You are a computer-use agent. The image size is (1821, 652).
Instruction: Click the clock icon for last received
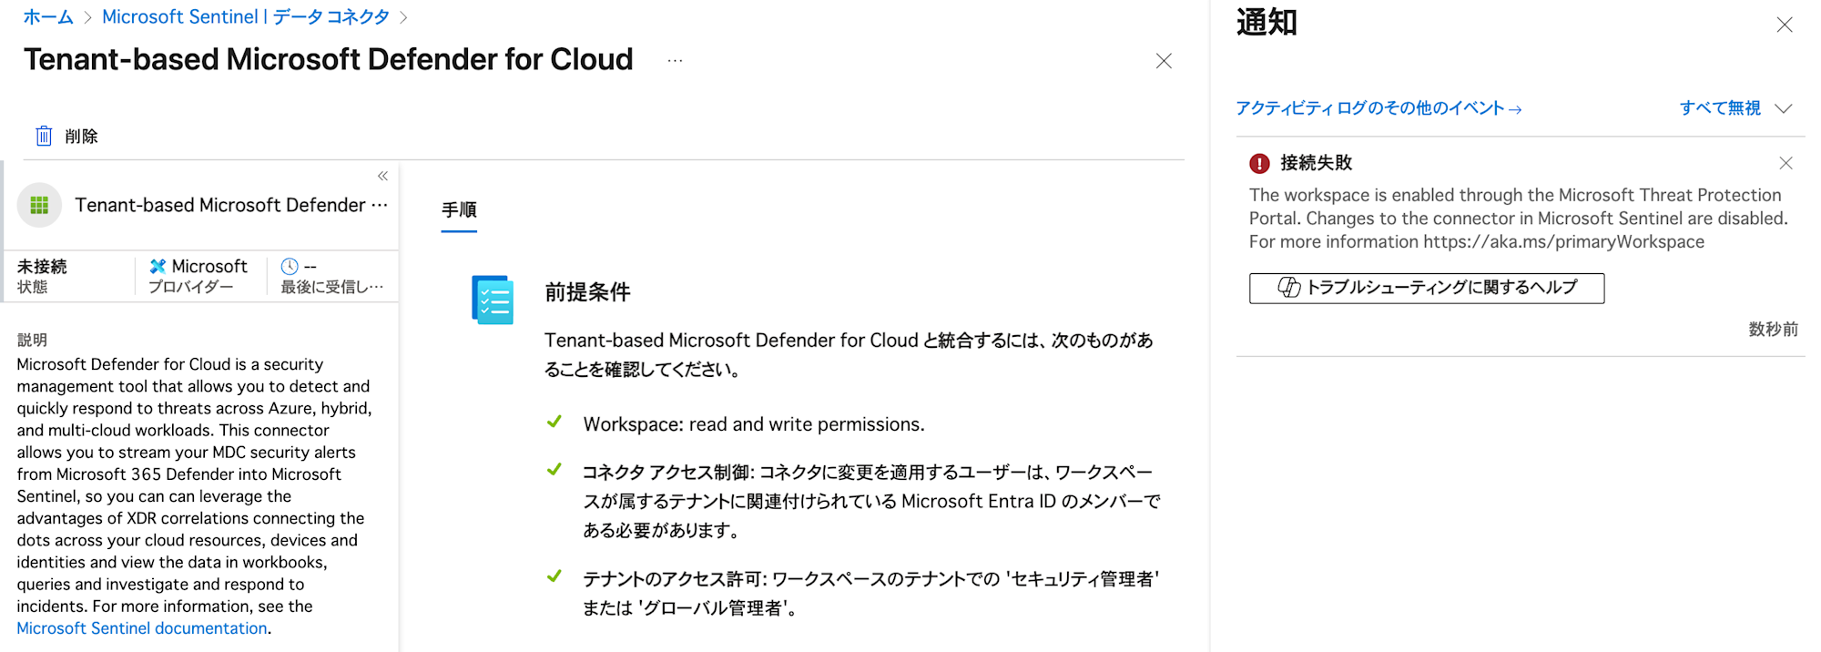coord(290,266)
